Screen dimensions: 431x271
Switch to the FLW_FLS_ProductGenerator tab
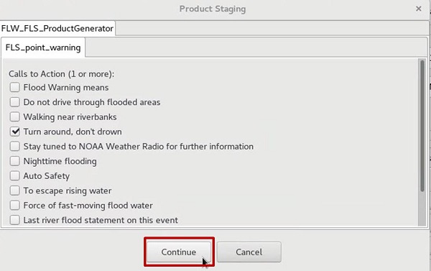click(x=57, y=28)
